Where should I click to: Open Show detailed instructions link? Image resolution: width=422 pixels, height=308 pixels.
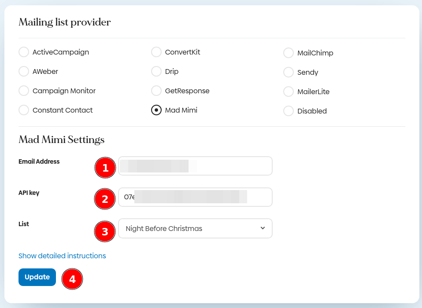tap(62, 256)
